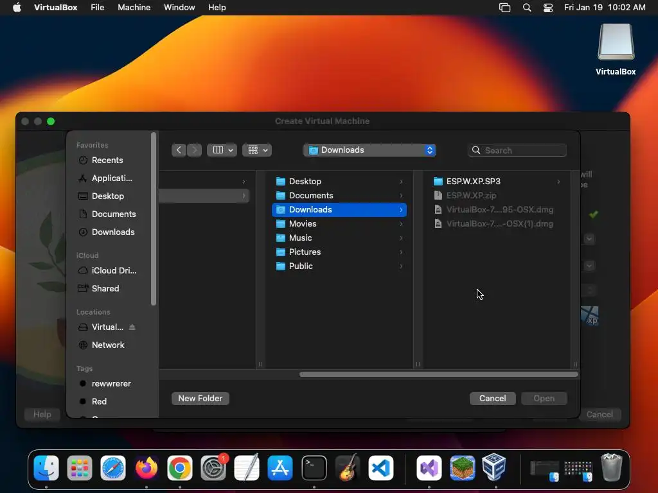Cancel the file open dialog
Image resolution: width=658 pixels, height=493 pixels.
493,398
